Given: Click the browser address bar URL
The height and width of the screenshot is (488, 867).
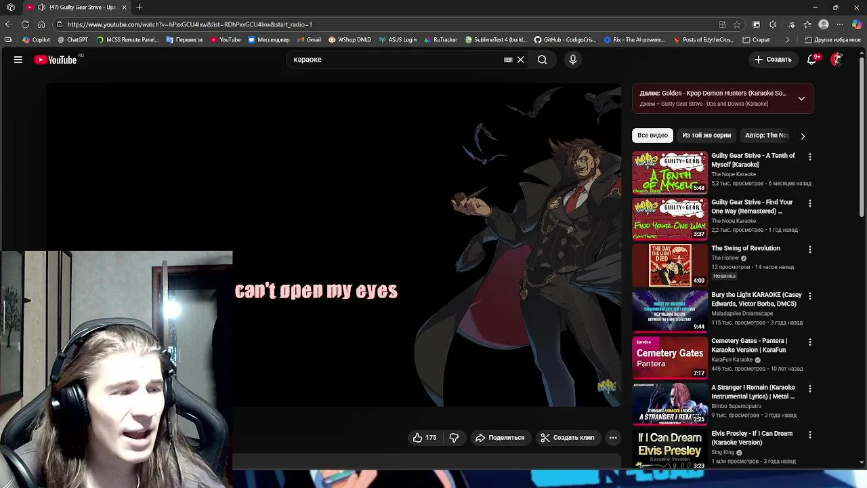Looking at the screenshot, I should 190,24.
